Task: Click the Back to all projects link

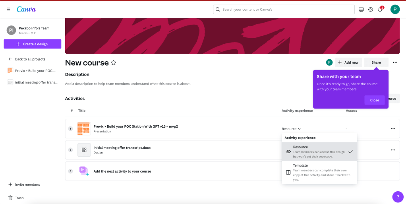Action: [x=30, y=59]
